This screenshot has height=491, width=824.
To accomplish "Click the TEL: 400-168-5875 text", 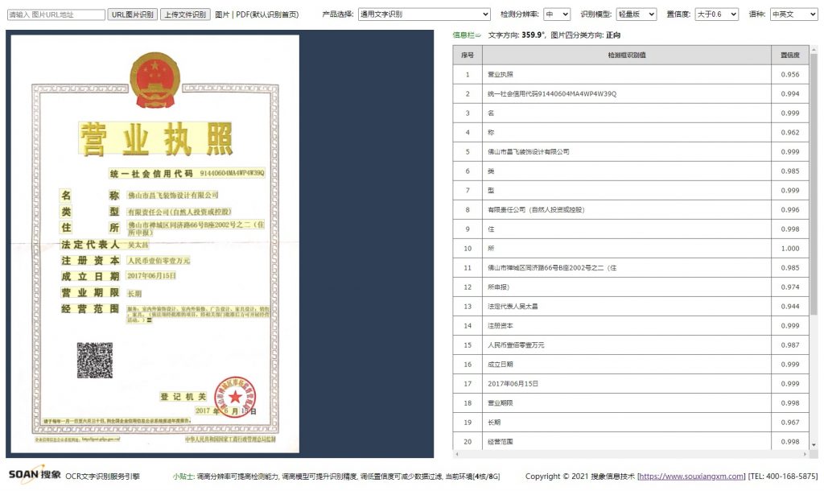I will 783,477.
